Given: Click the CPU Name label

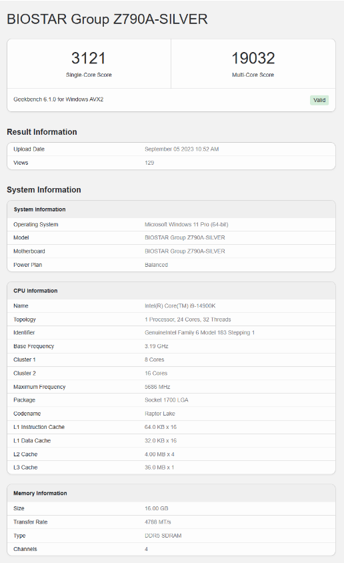Looking at the screenshot, I should pos(21,306).
